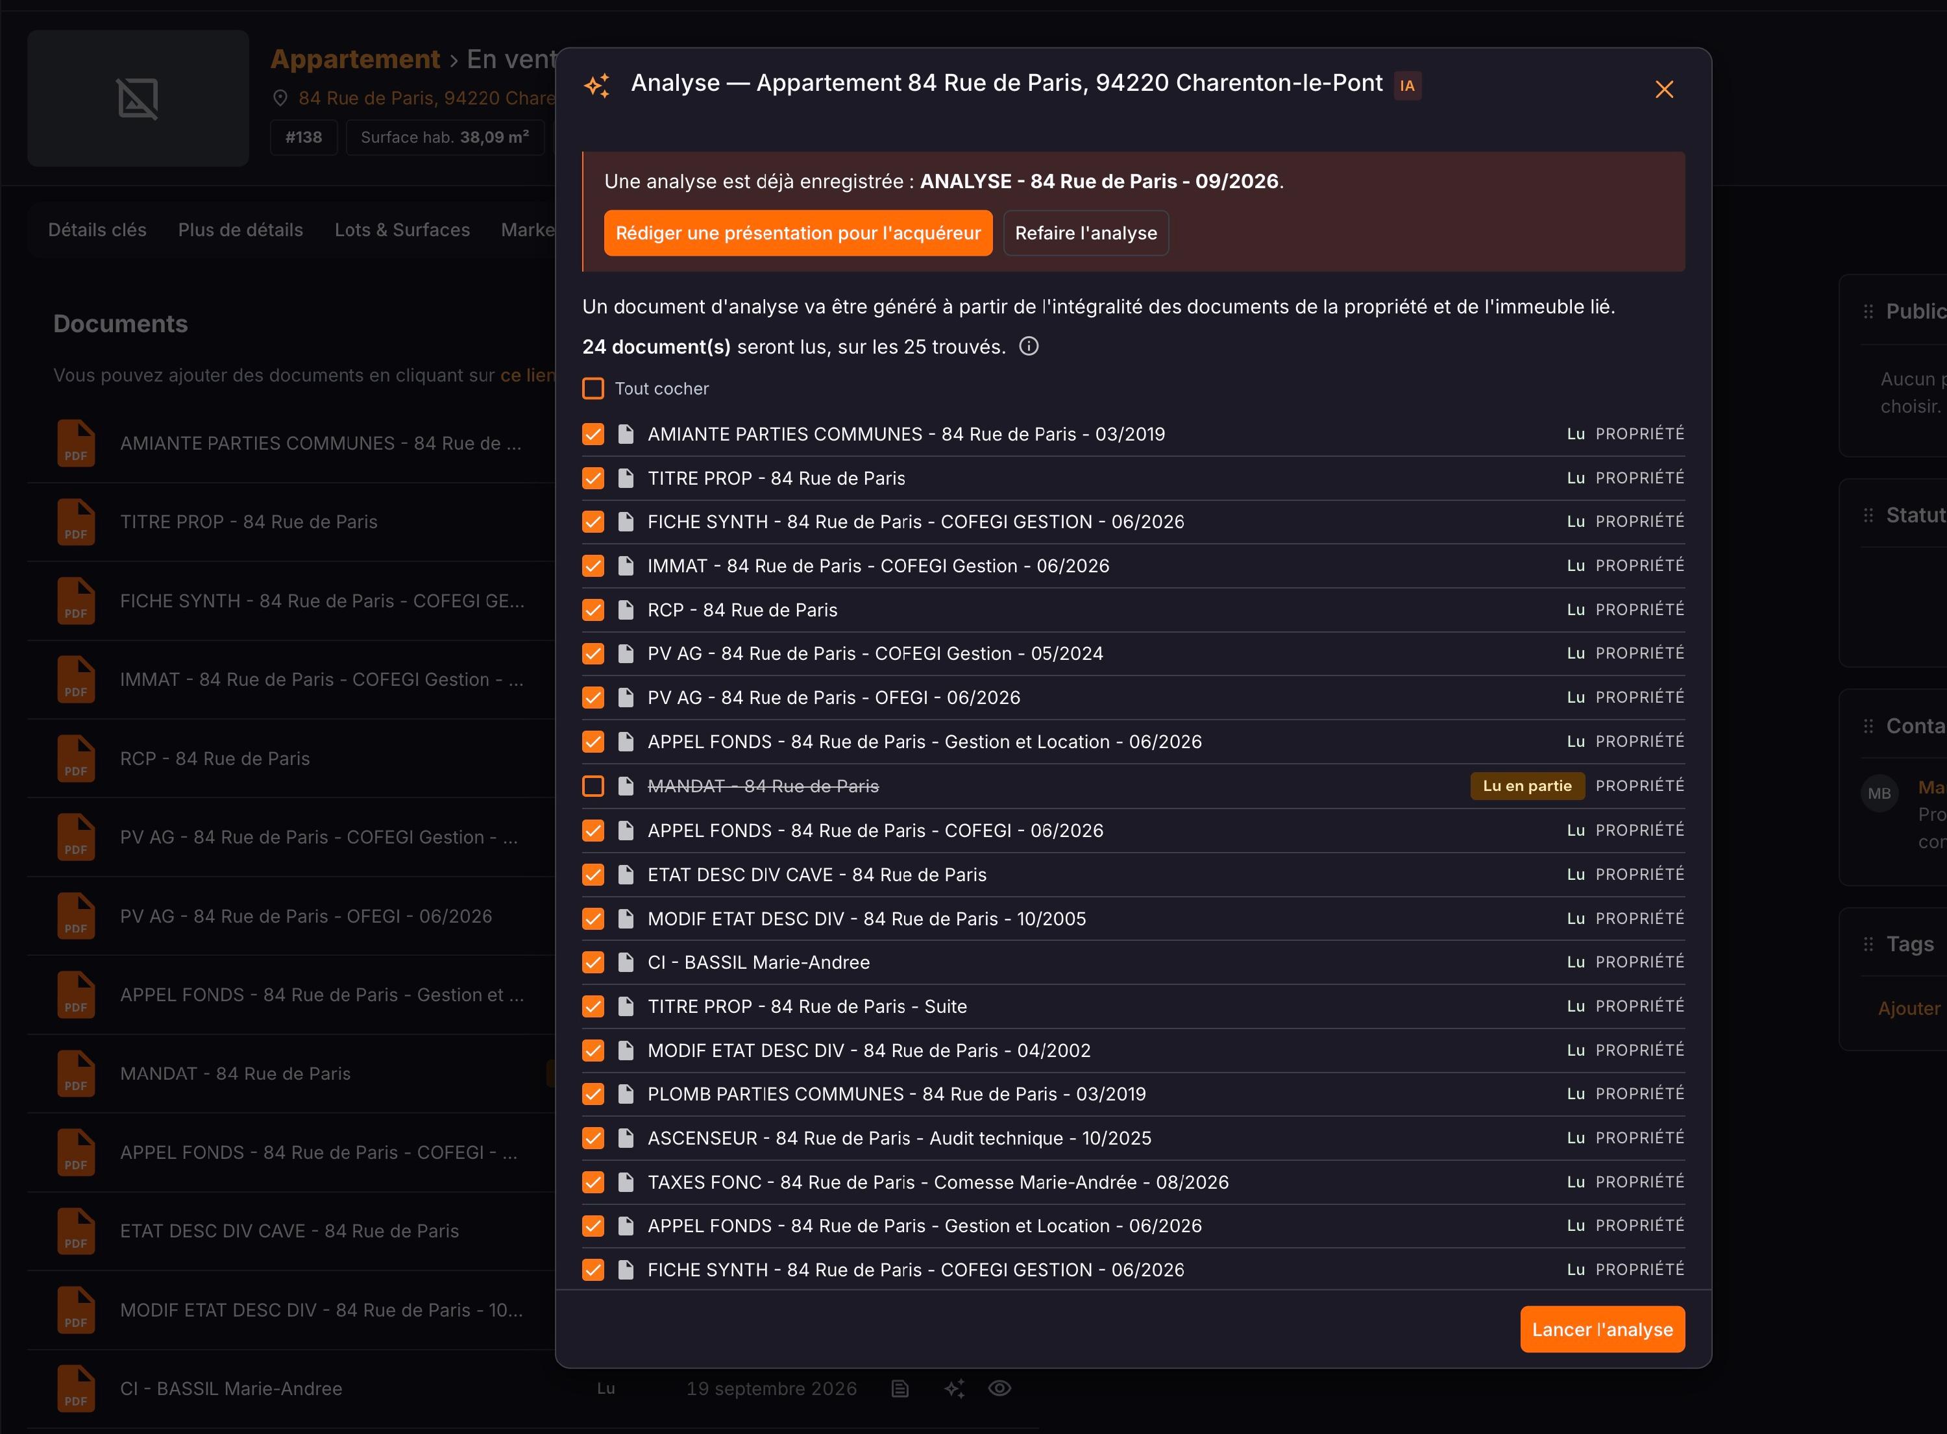
Task: Click the eye icon in CI - BASSIL row
Action: [x=999, y=1388]
